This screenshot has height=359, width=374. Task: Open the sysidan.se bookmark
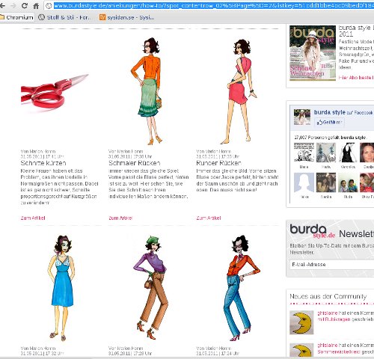pos(127,17)
